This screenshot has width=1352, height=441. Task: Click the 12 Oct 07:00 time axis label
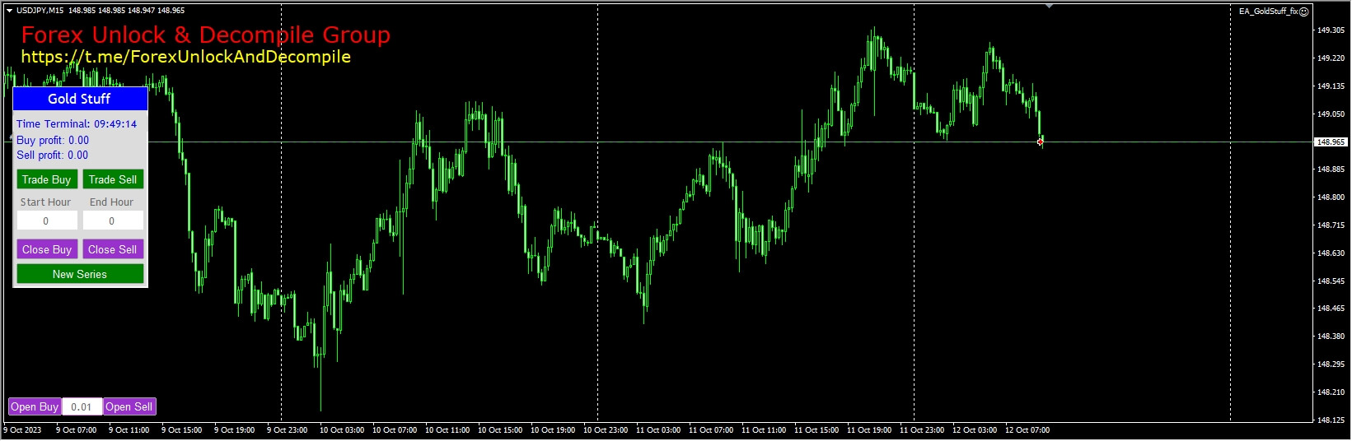point(1027,430)
